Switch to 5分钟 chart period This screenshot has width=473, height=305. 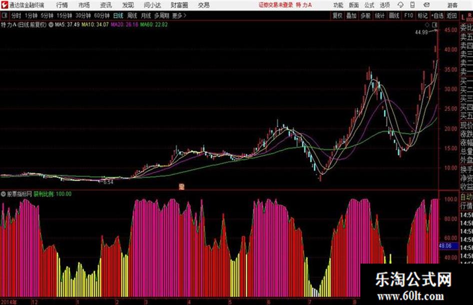[47, 16]
